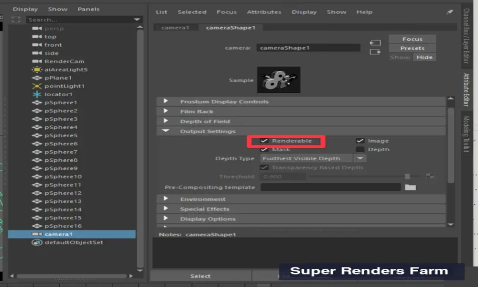This screenshot has height=287, width=478.
Task: Collapse the Output Settings section
Action: coord(166,131)
